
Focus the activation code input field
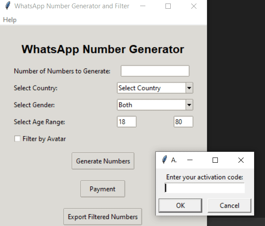[205, 188]
